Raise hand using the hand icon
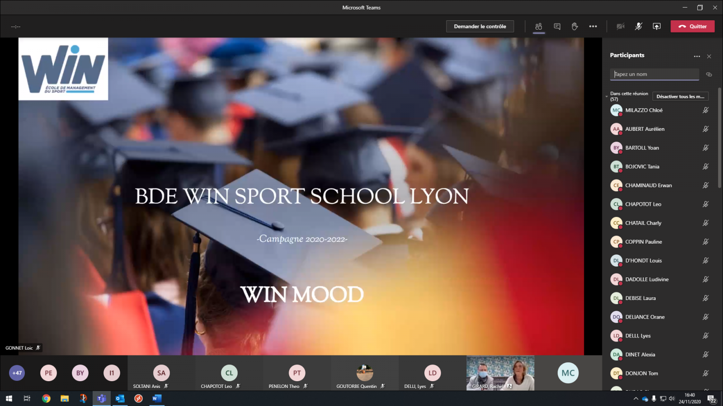Viewport: 723px width, 406px height. pyautogui.click(x=575, y=27)
